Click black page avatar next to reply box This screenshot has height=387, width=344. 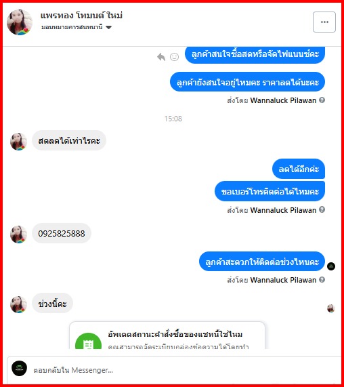click(19, 368)
